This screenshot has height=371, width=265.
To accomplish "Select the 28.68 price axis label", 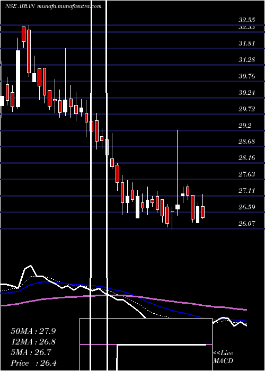I will 246,142.
